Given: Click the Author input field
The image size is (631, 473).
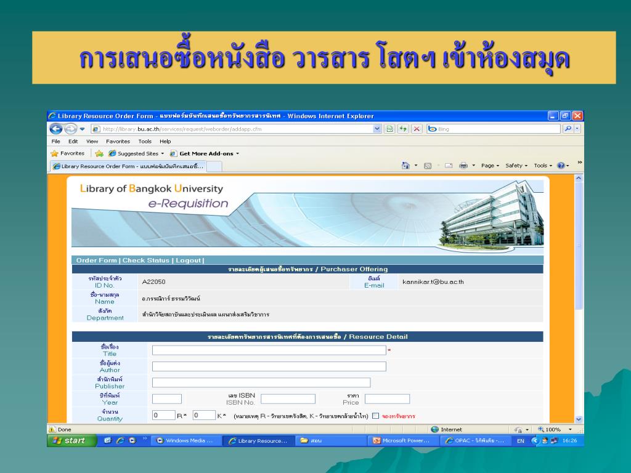Looking at the screenshot, I should (269, 366).
